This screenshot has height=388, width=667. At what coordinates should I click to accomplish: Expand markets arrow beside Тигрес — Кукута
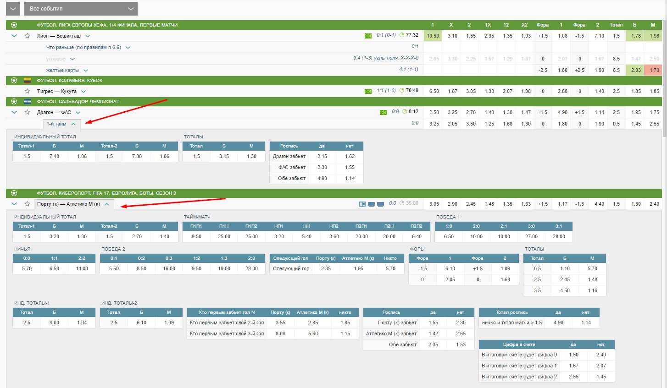click(x=83, y=91)
